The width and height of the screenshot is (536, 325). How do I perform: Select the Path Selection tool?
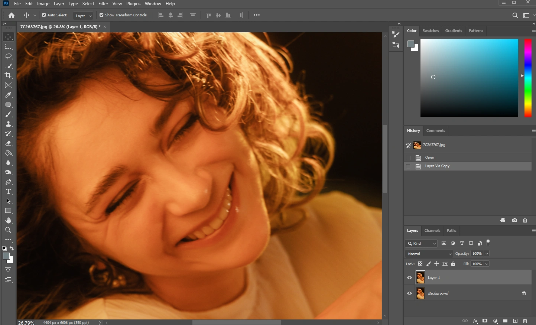pos(8,201)
